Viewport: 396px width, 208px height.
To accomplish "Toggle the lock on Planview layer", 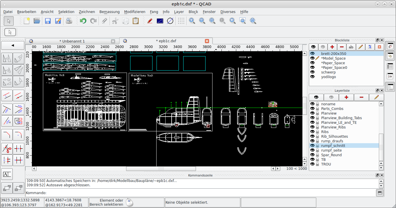I will click(317, 113).
